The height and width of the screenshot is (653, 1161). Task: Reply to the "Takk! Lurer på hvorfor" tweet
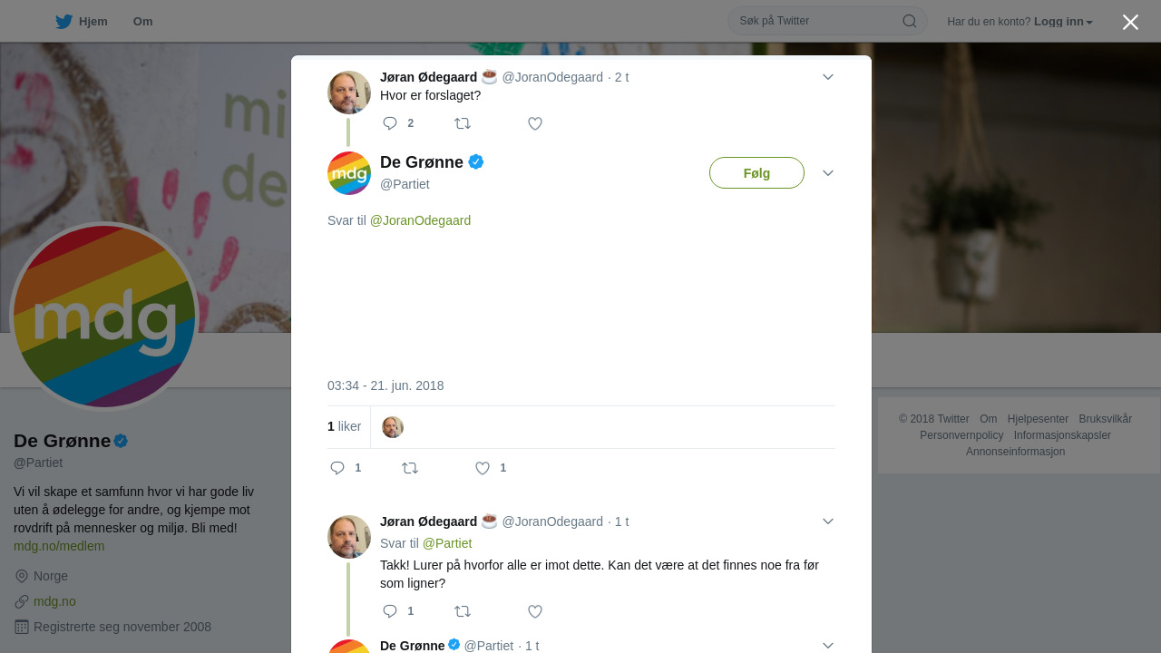click(390, 611)
